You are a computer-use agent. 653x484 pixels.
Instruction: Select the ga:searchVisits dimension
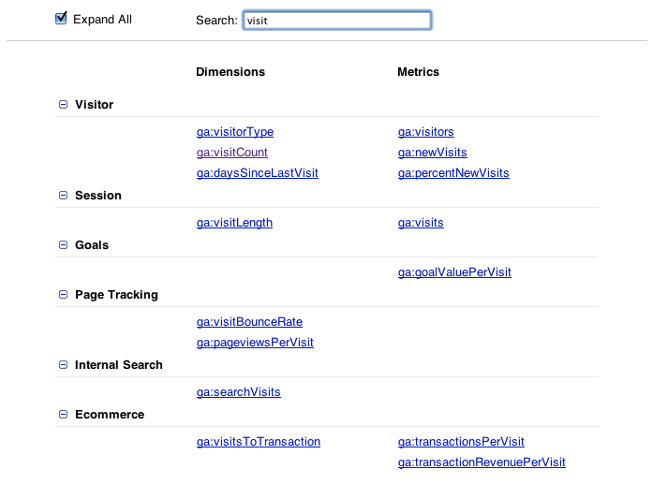(238, 392)
